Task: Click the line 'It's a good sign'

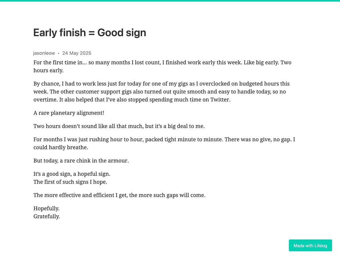Action: pos(72,174)
